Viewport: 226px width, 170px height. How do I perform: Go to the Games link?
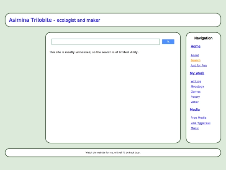195,92
